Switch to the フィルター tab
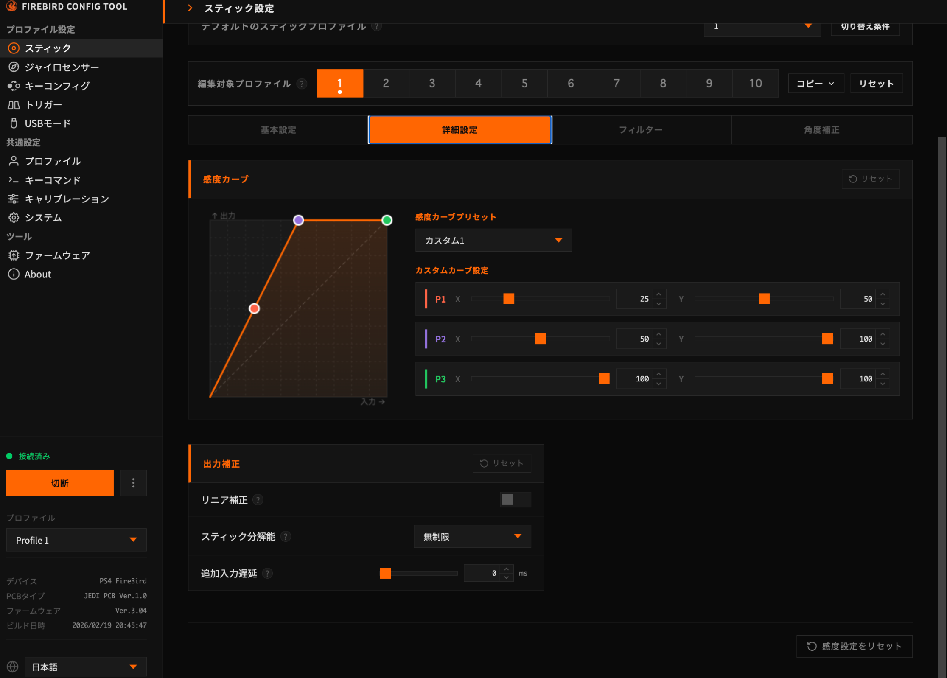Screen dimensions: 947x678 click(x=641, y=130)
